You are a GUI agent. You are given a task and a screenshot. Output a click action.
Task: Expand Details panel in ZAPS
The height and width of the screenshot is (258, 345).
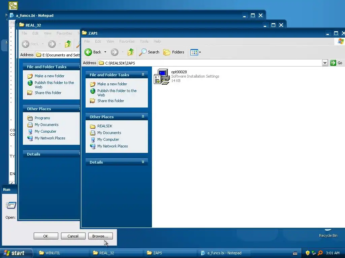point(143,162)
